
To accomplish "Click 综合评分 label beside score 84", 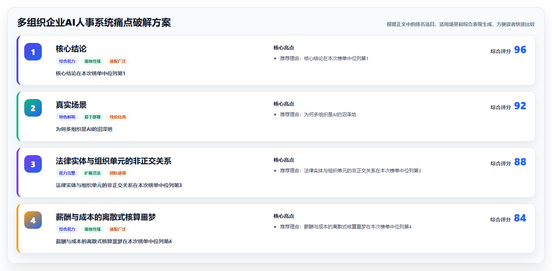I will (x=501, y=220).
